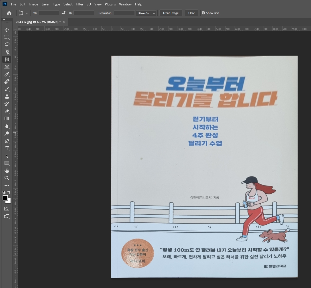Select the Rectangle shape tool
Viewport: 311px width, 288px height.
(x=7, y=163)
